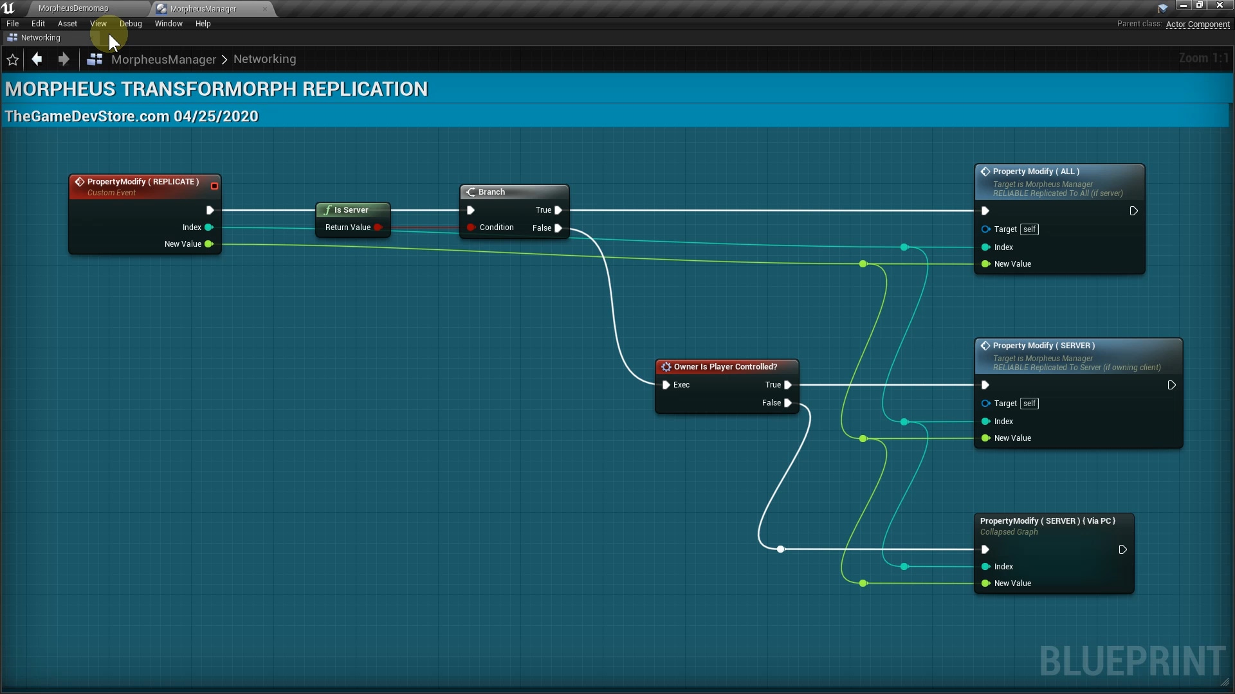
Task: Click the red event icon on PropertyModify REPLICATE node
Action: point(80,181)
